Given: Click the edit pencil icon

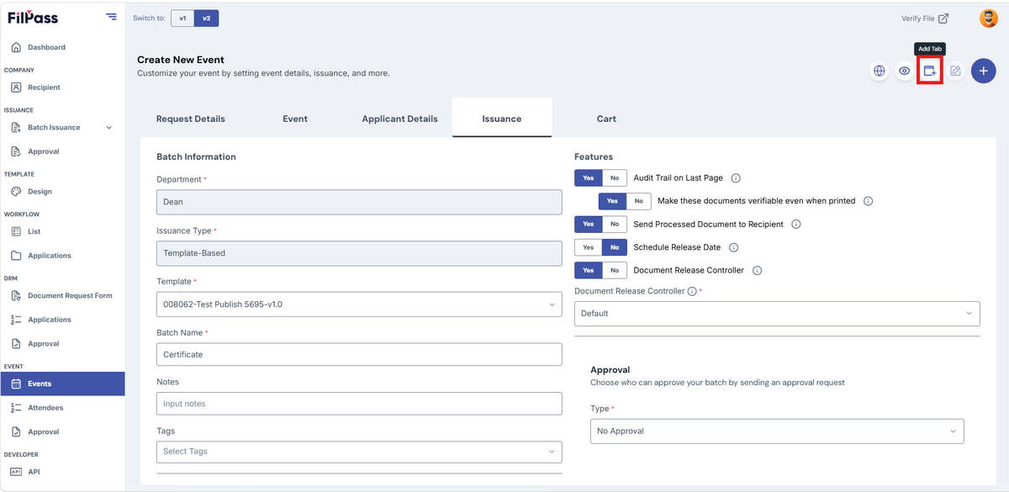Looking at the screenshot, I should tap(955, 71).
